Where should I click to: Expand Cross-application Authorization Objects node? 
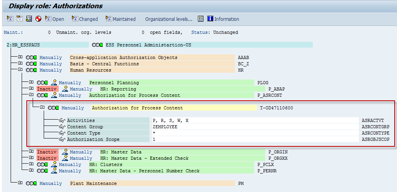[x=20, y=57]
